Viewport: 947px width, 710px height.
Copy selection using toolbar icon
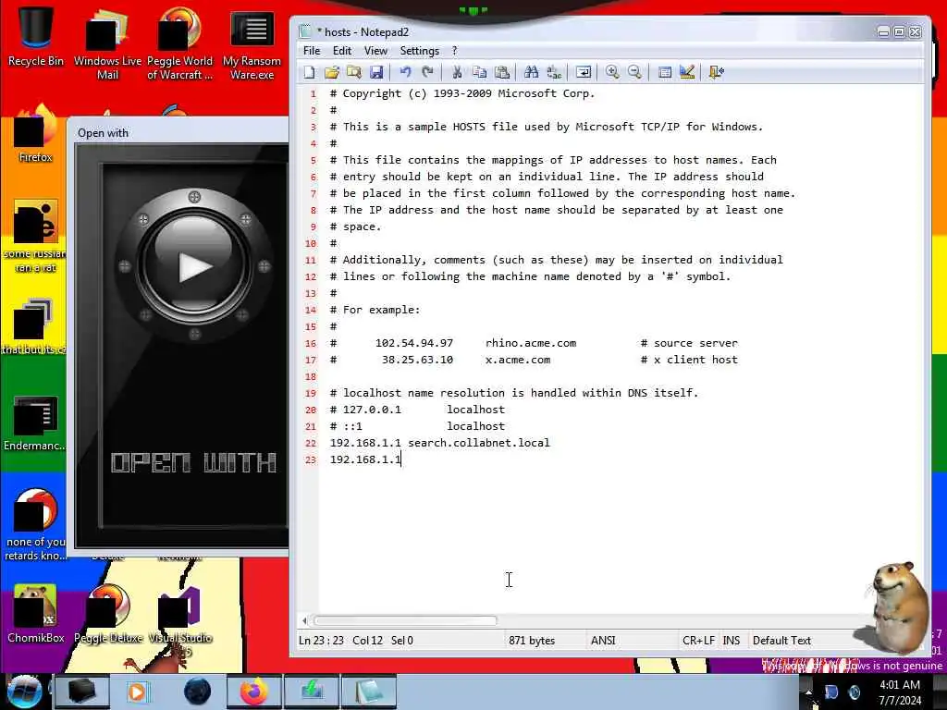[x=480, y=72]
